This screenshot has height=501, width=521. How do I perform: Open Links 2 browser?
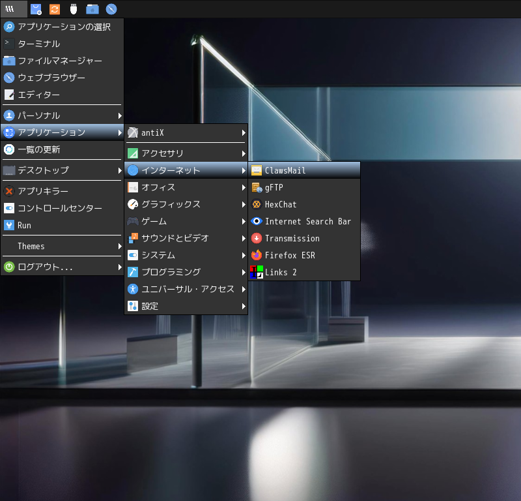(x=281, y=272)
